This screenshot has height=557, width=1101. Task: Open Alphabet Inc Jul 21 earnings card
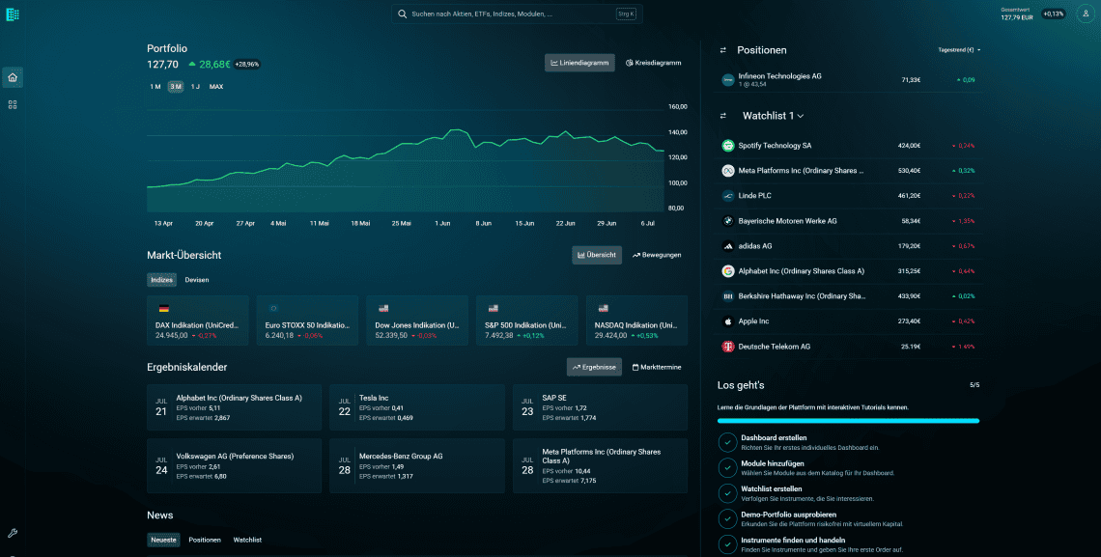click(x=235, y=407)
